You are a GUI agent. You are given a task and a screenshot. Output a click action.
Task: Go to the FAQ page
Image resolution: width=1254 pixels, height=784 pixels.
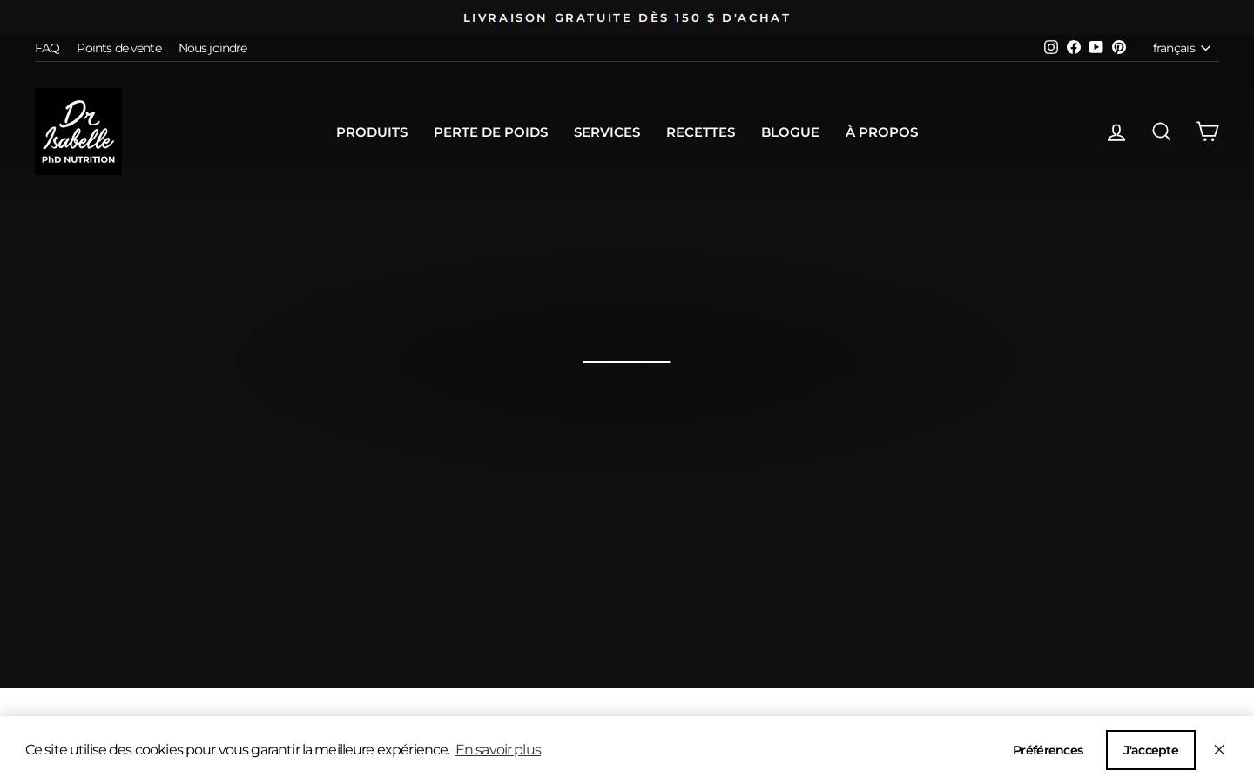[x=47, y=48]
